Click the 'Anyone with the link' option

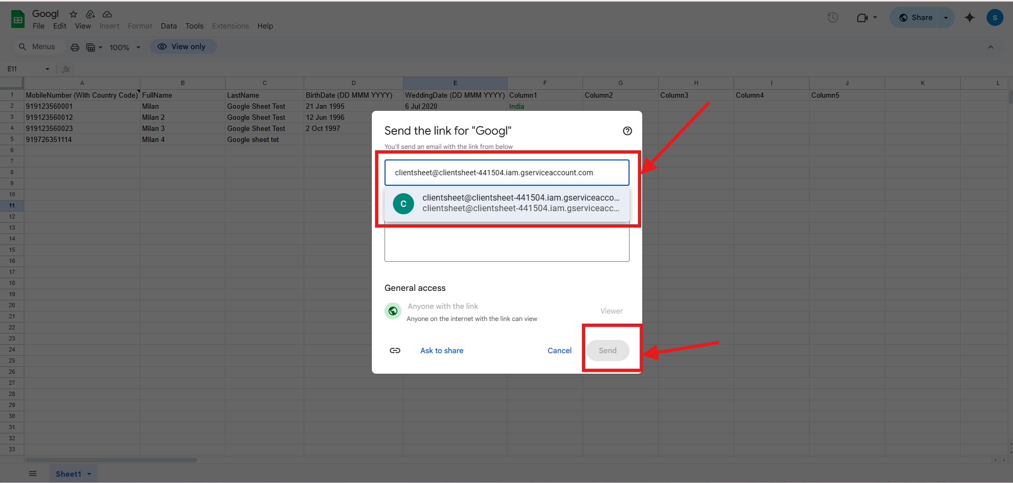(x=443, y=306)
